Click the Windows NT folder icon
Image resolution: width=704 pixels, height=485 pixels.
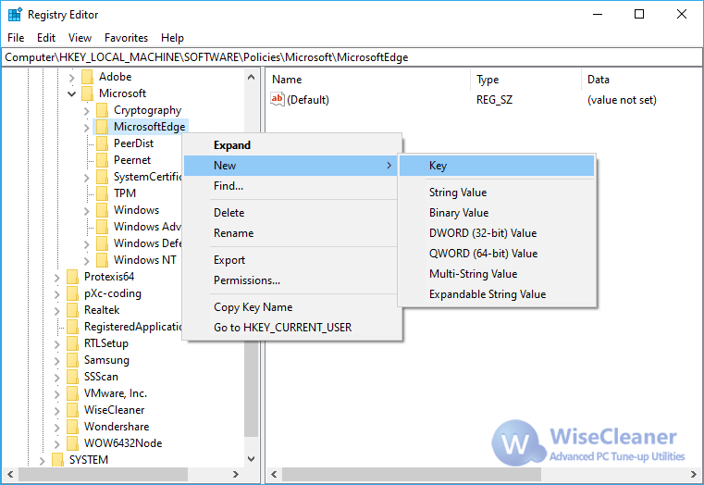(x=102, y=259)
